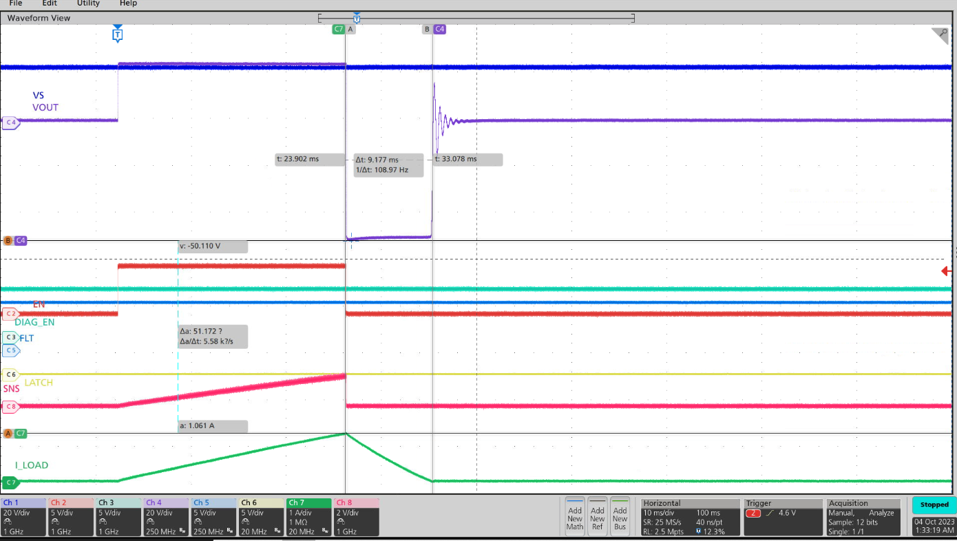
Task: Open the Horizontal settings badge
Action: [690, 517]
